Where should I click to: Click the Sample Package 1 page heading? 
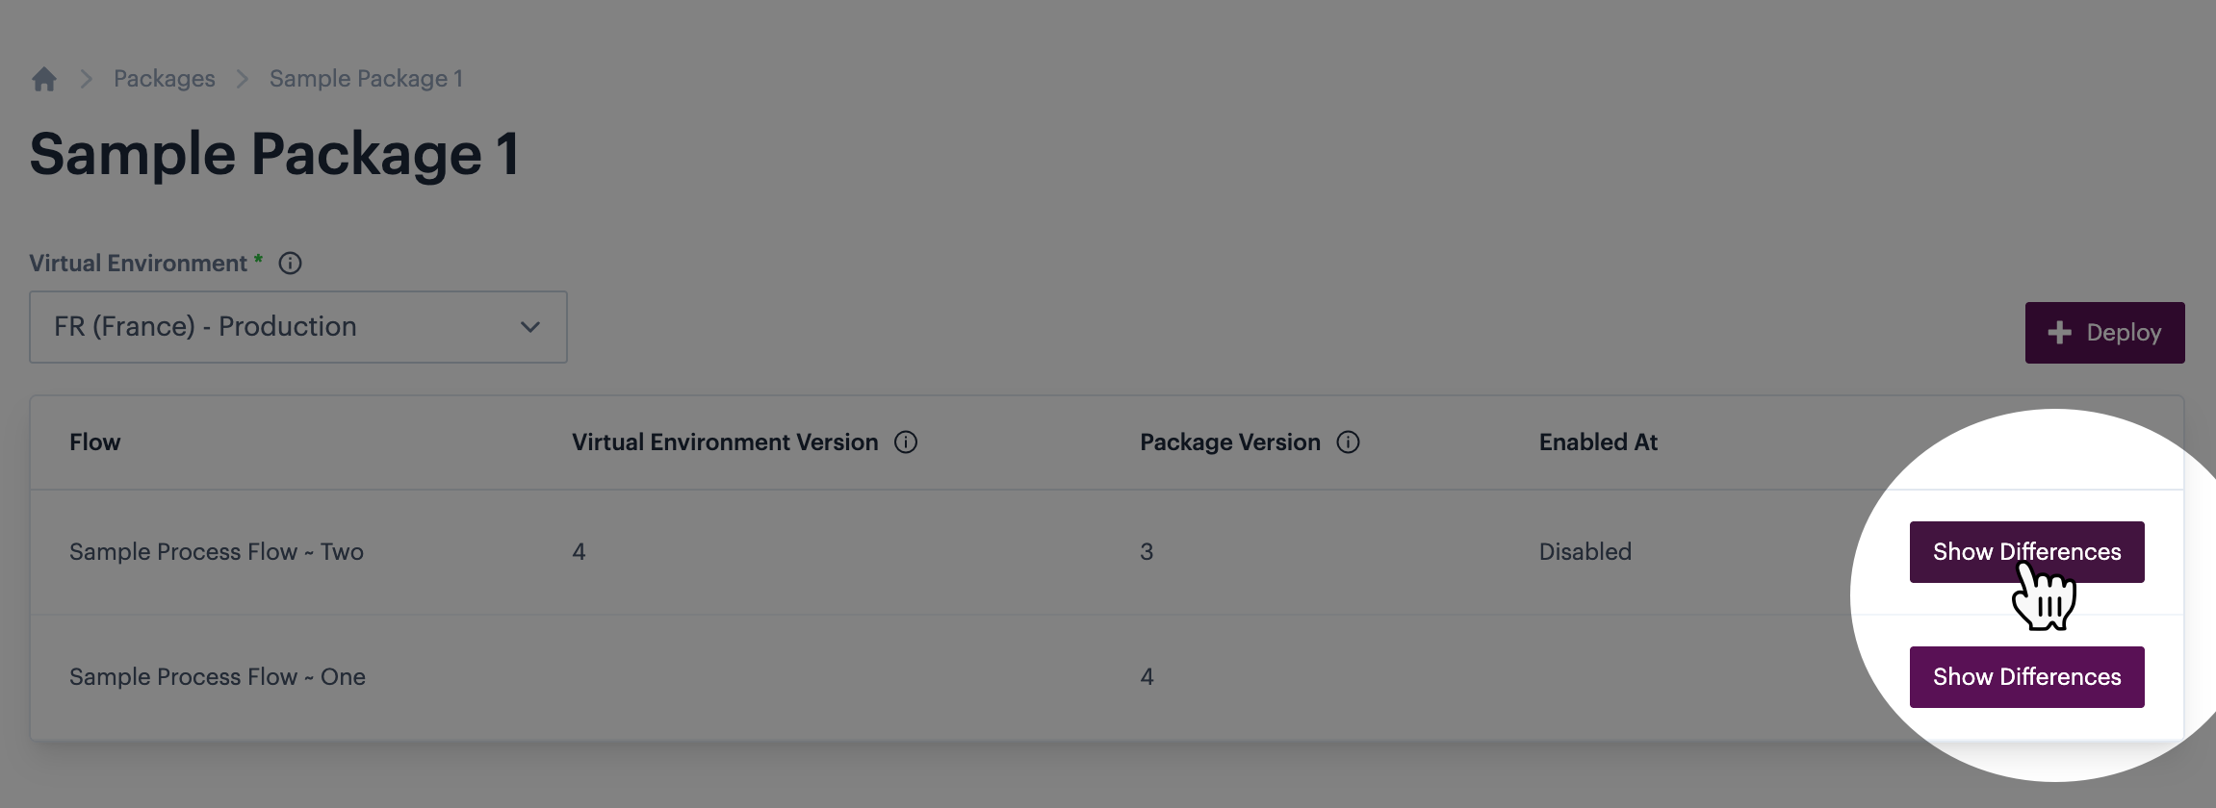274,154
